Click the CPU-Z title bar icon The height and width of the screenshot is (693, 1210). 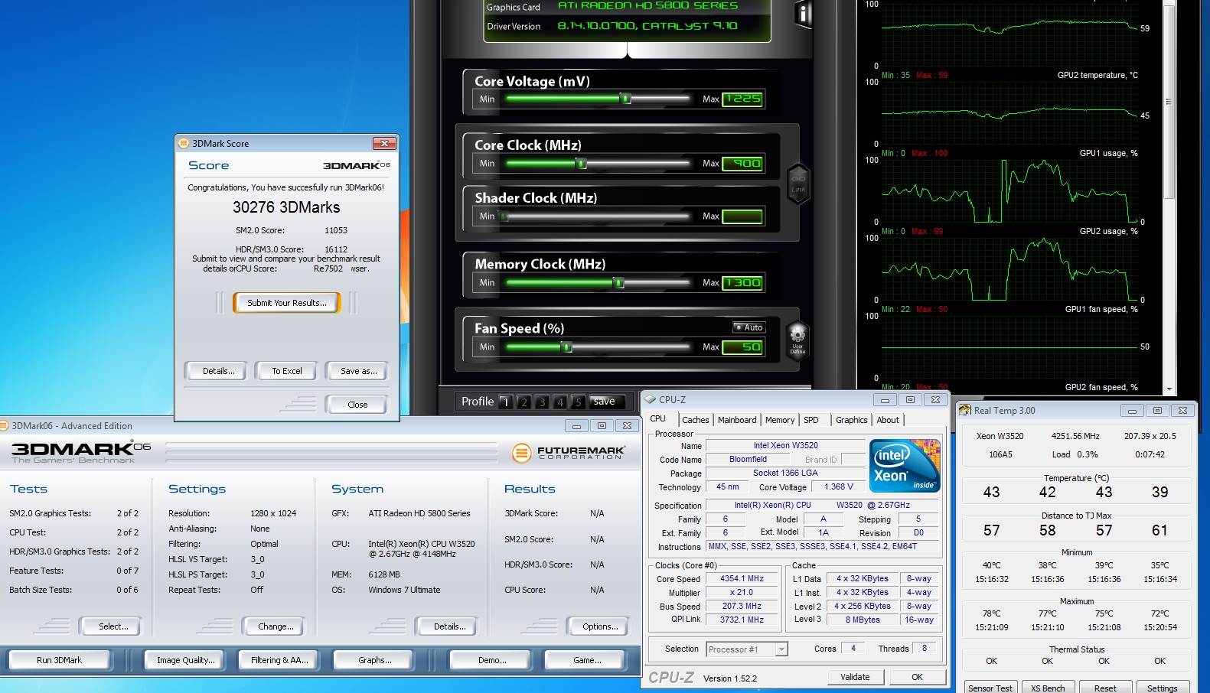pos(650,399)
